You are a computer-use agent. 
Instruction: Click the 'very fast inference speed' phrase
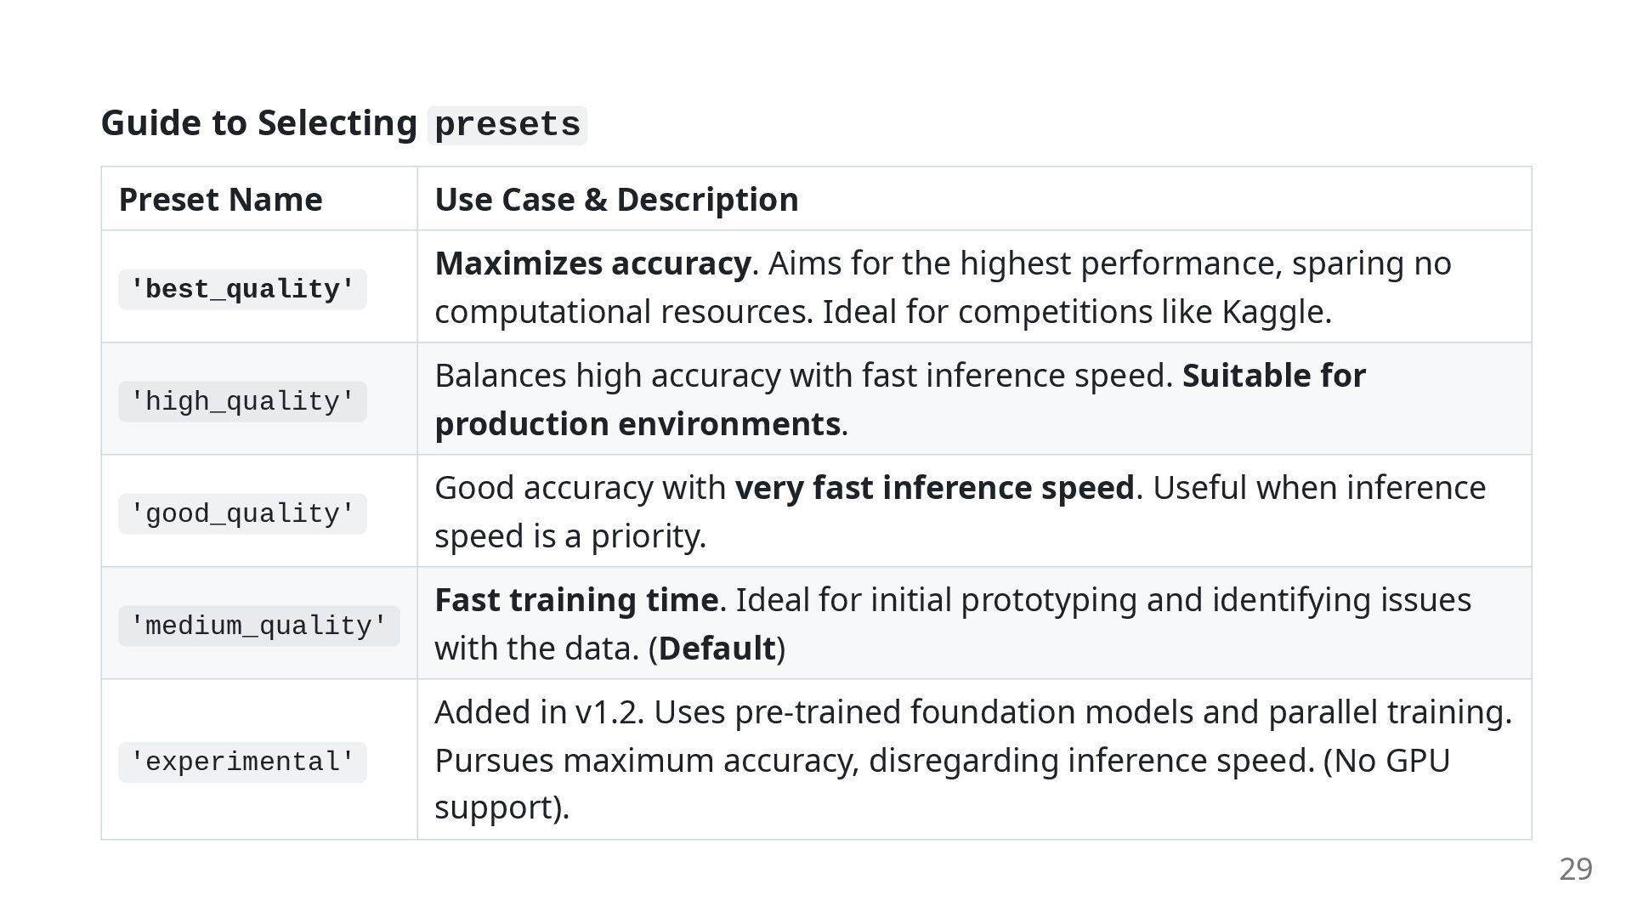point(935,488)
